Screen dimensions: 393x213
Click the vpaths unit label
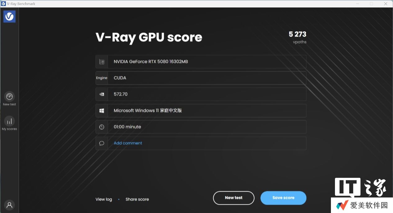pyautogui.click(x=300, y=42)
